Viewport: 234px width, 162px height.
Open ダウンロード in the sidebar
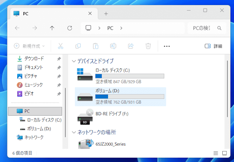coord(34,58)
